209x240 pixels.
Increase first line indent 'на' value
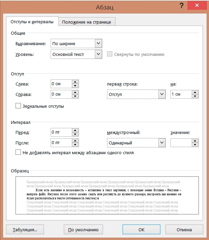[x=195, y=92]
